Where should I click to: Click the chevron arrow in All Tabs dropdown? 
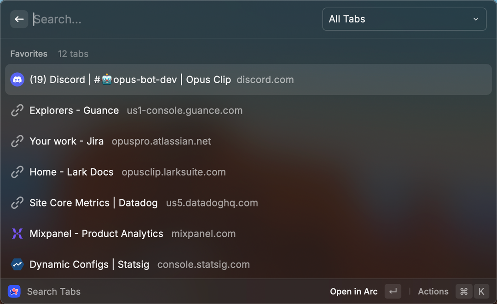475,19
